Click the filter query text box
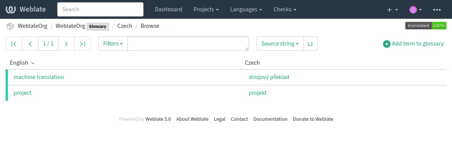The image size is (452, 161). [x=188, y=44]
